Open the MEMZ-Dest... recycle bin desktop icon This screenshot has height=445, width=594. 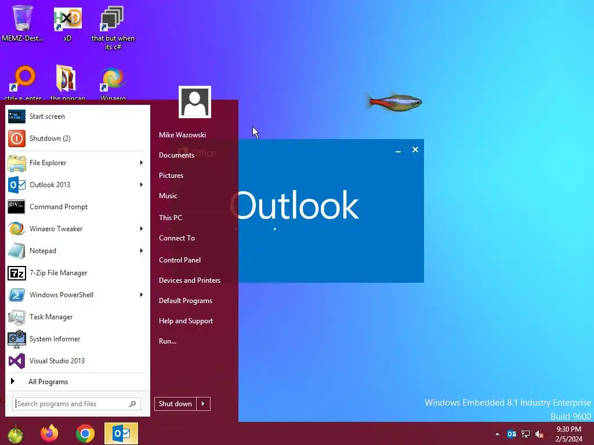[23, 23]
